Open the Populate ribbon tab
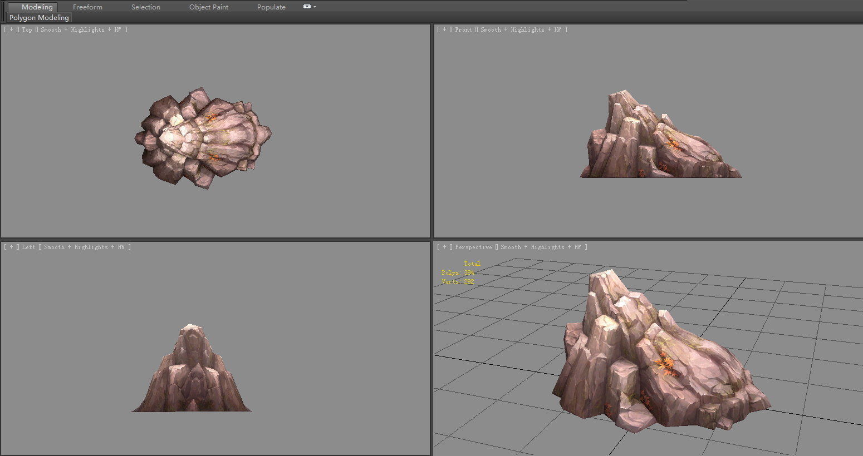The image size is (863, 456). pyautogui.click(x=271, y=7)
